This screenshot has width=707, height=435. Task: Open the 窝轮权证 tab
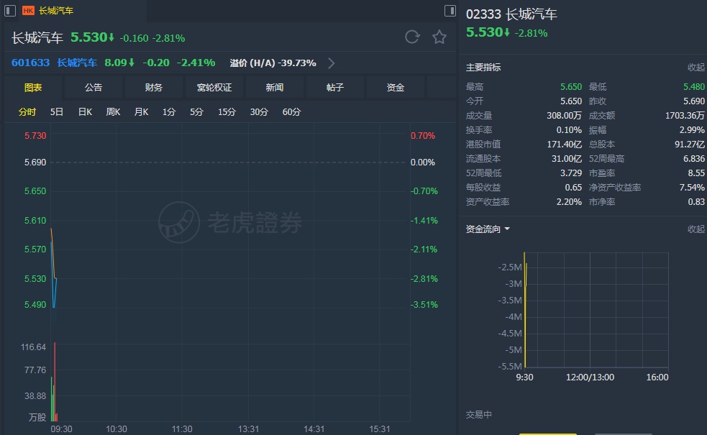click(214, 88)
